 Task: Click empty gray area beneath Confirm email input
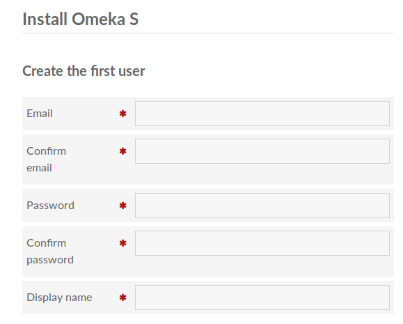point(262,174)
